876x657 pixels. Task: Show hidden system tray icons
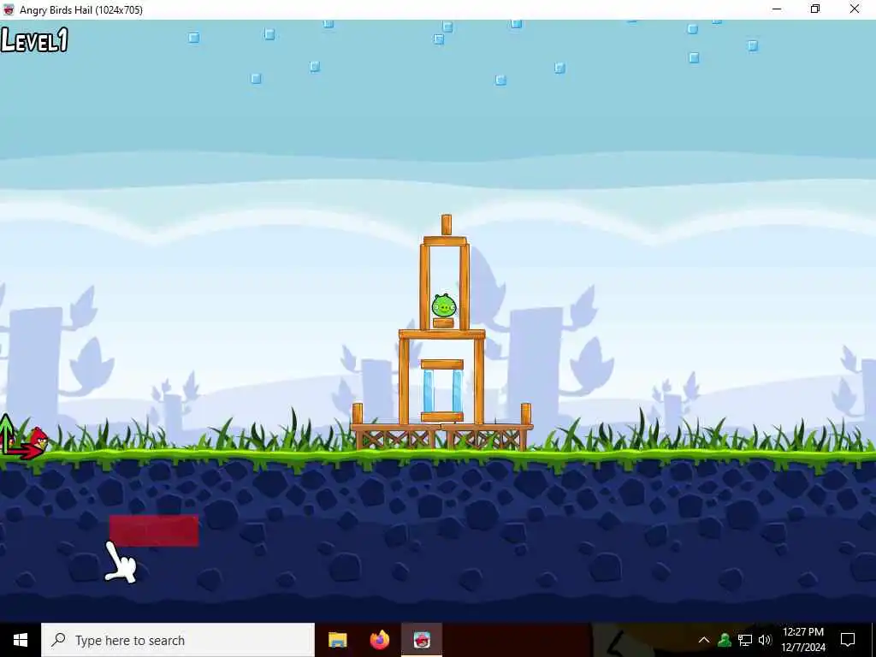pos(704,640)
